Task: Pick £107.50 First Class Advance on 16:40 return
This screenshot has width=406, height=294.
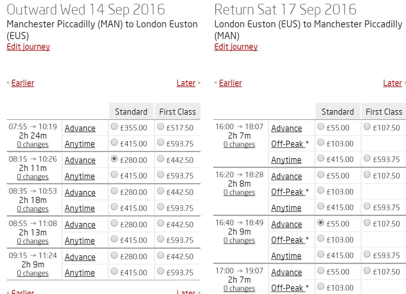Action: click(367, 223)
